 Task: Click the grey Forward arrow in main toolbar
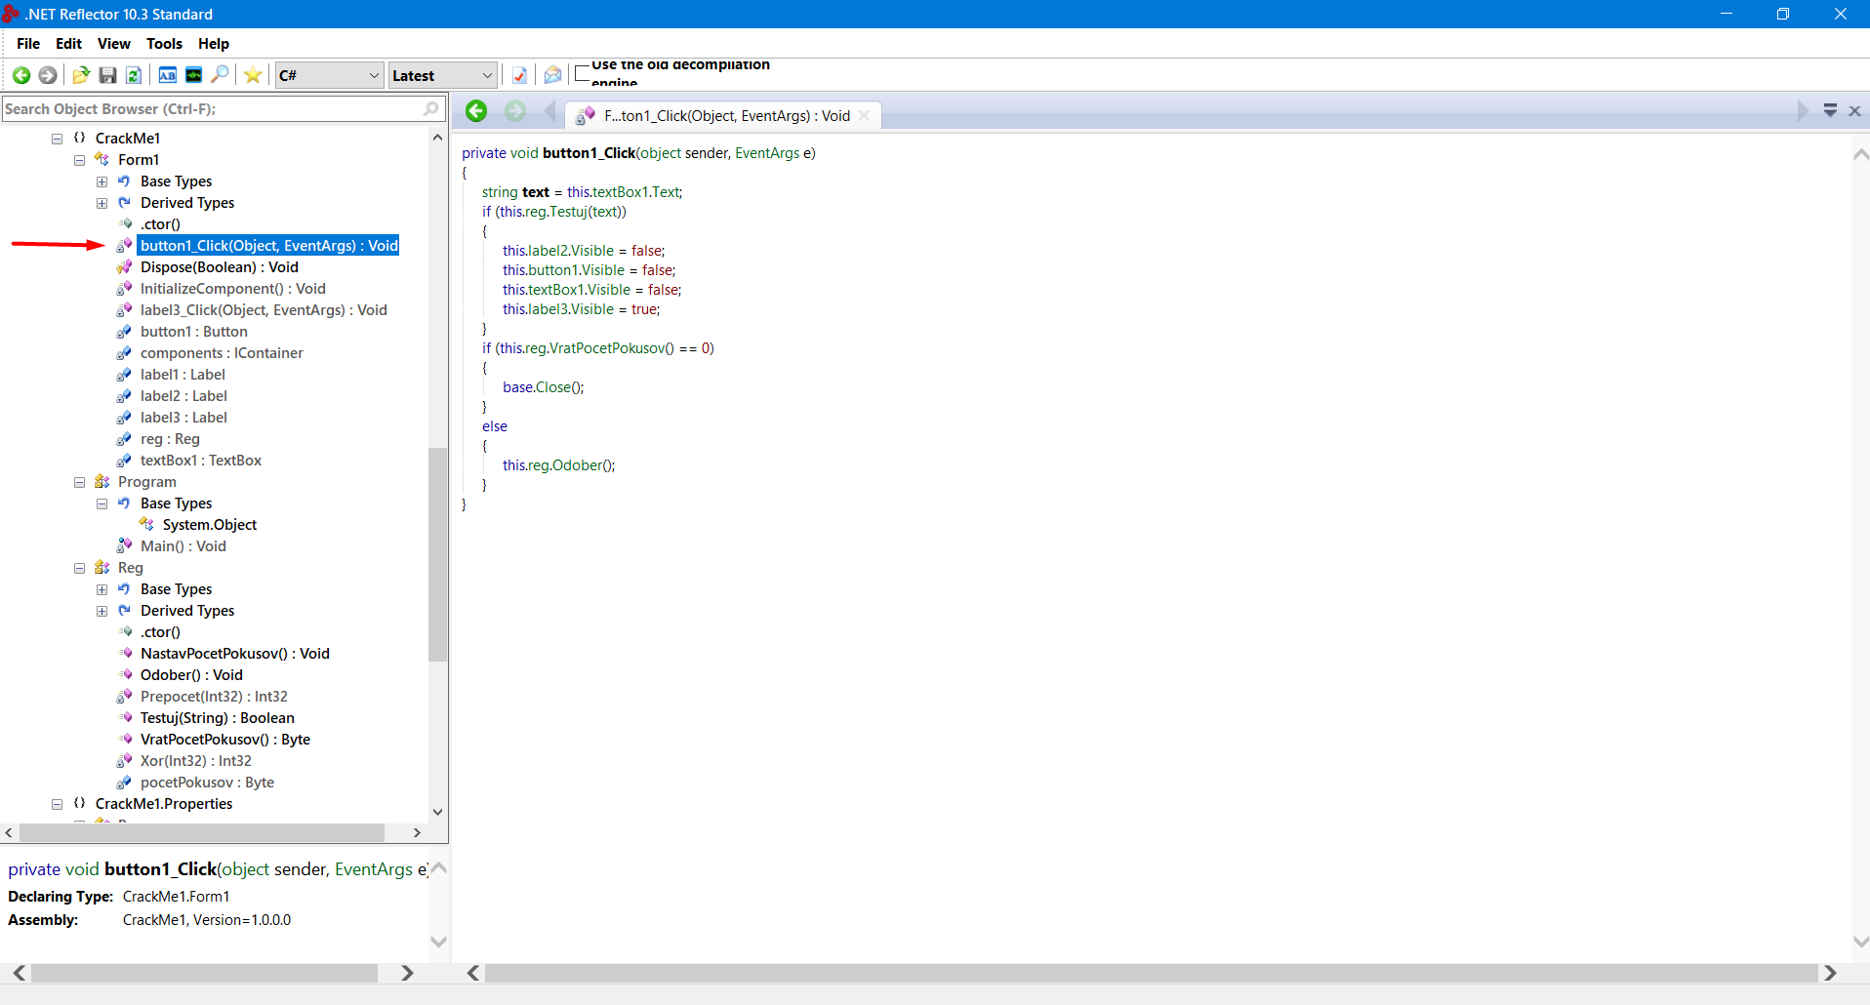(x=47, y=75)
